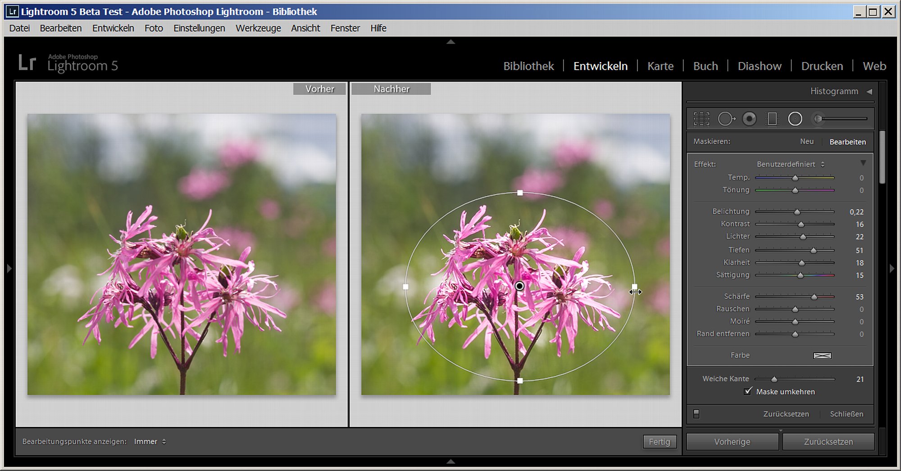Click the radial filter center pin
Viewport: 901px width, 471px height.
[x=519, y=286]
